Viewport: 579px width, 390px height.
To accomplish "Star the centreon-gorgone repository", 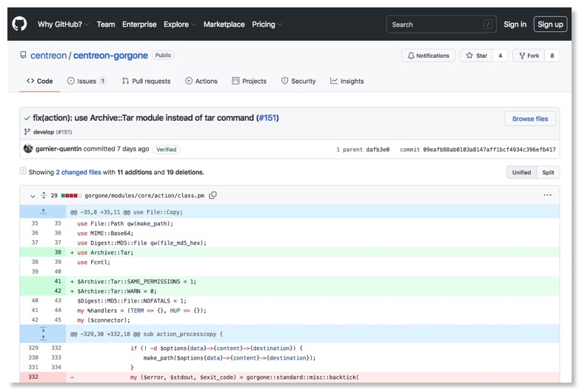I will click(478, 56).
